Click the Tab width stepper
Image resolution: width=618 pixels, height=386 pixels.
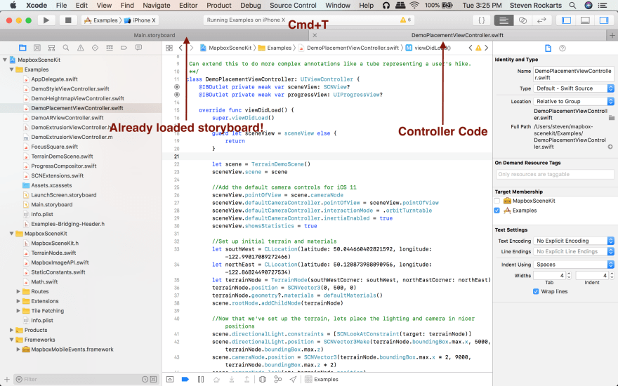tap(569, 276)
